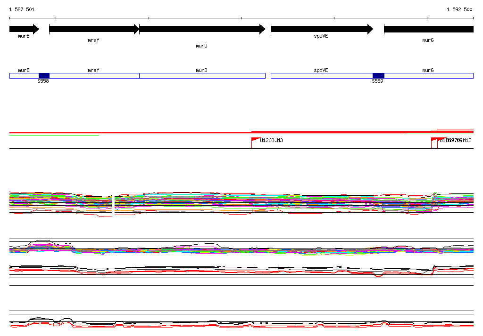Click the murD label under black arrow
This screenshot has height=336, width=483.
pyautogui.click(x=202, y=46)
